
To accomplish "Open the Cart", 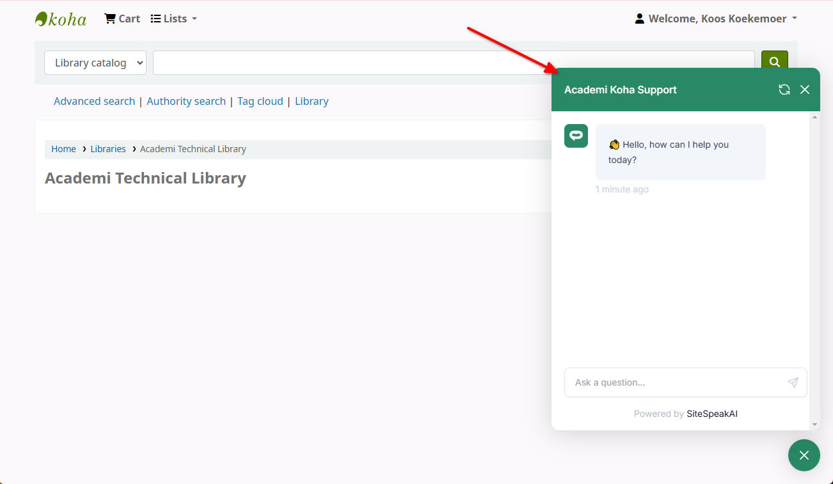I will coord(122,19).
